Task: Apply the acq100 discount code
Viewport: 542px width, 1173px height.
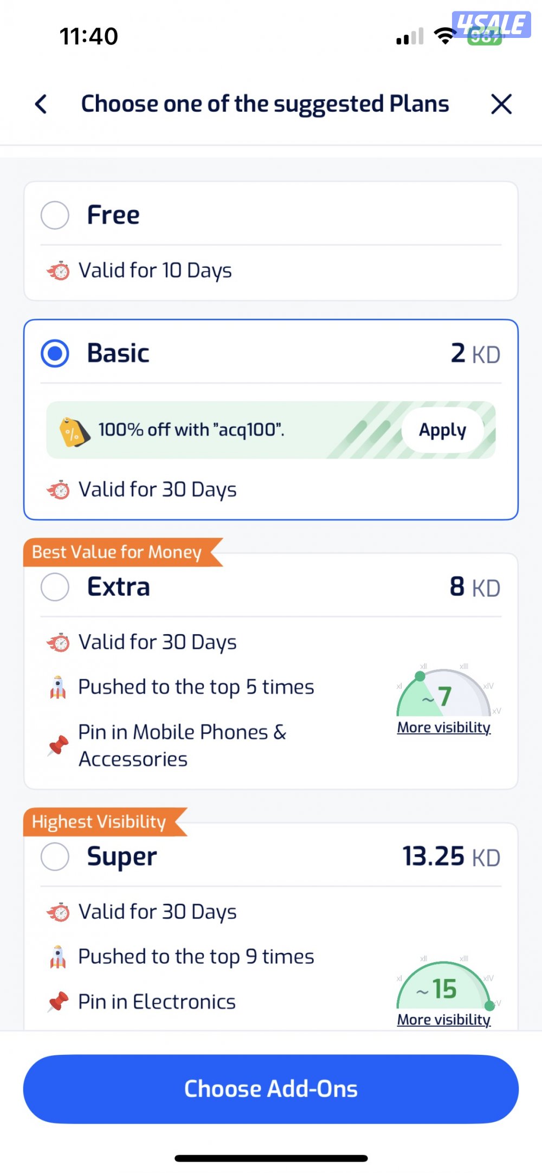Action: pos(442,430)
